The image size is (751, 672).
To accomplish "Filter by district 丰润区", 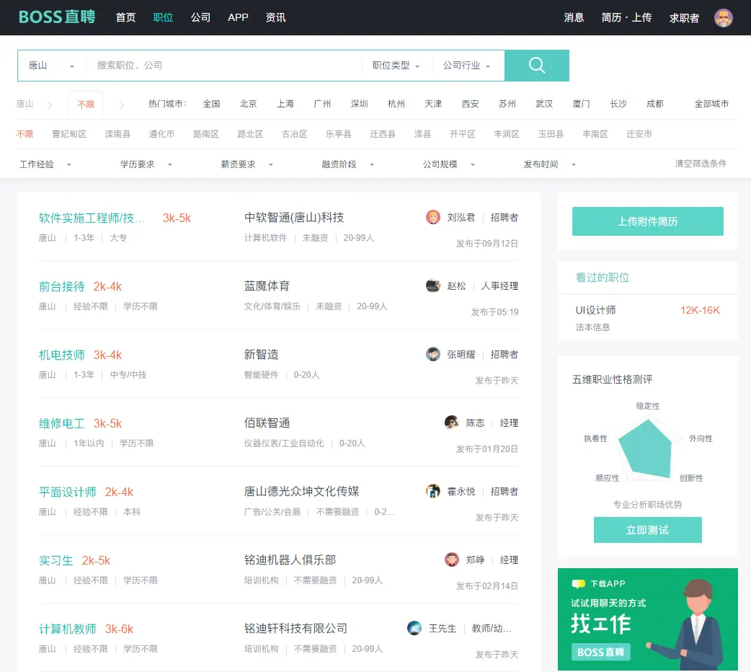I will pos(507,133).
